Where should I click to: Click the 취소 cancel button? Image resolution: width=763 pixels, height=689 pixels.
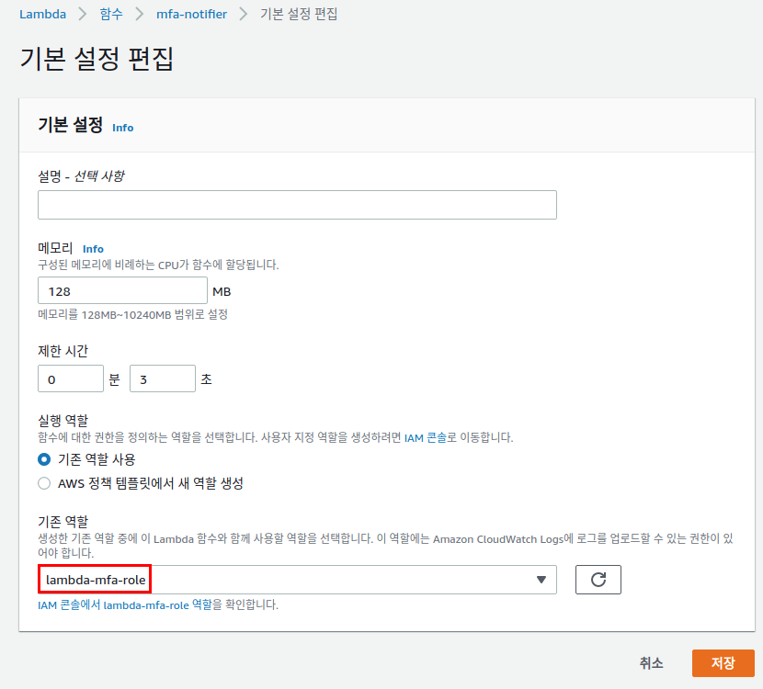[651, 662]
